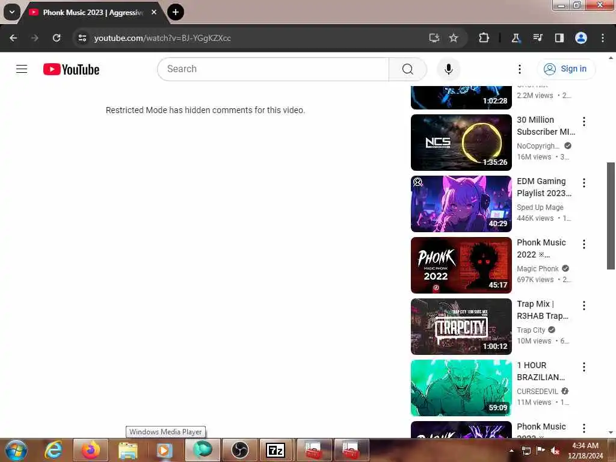Open options for Phonk Music 2022 video
The width and height of the screenshot is (616, 462).
[584, 244]
